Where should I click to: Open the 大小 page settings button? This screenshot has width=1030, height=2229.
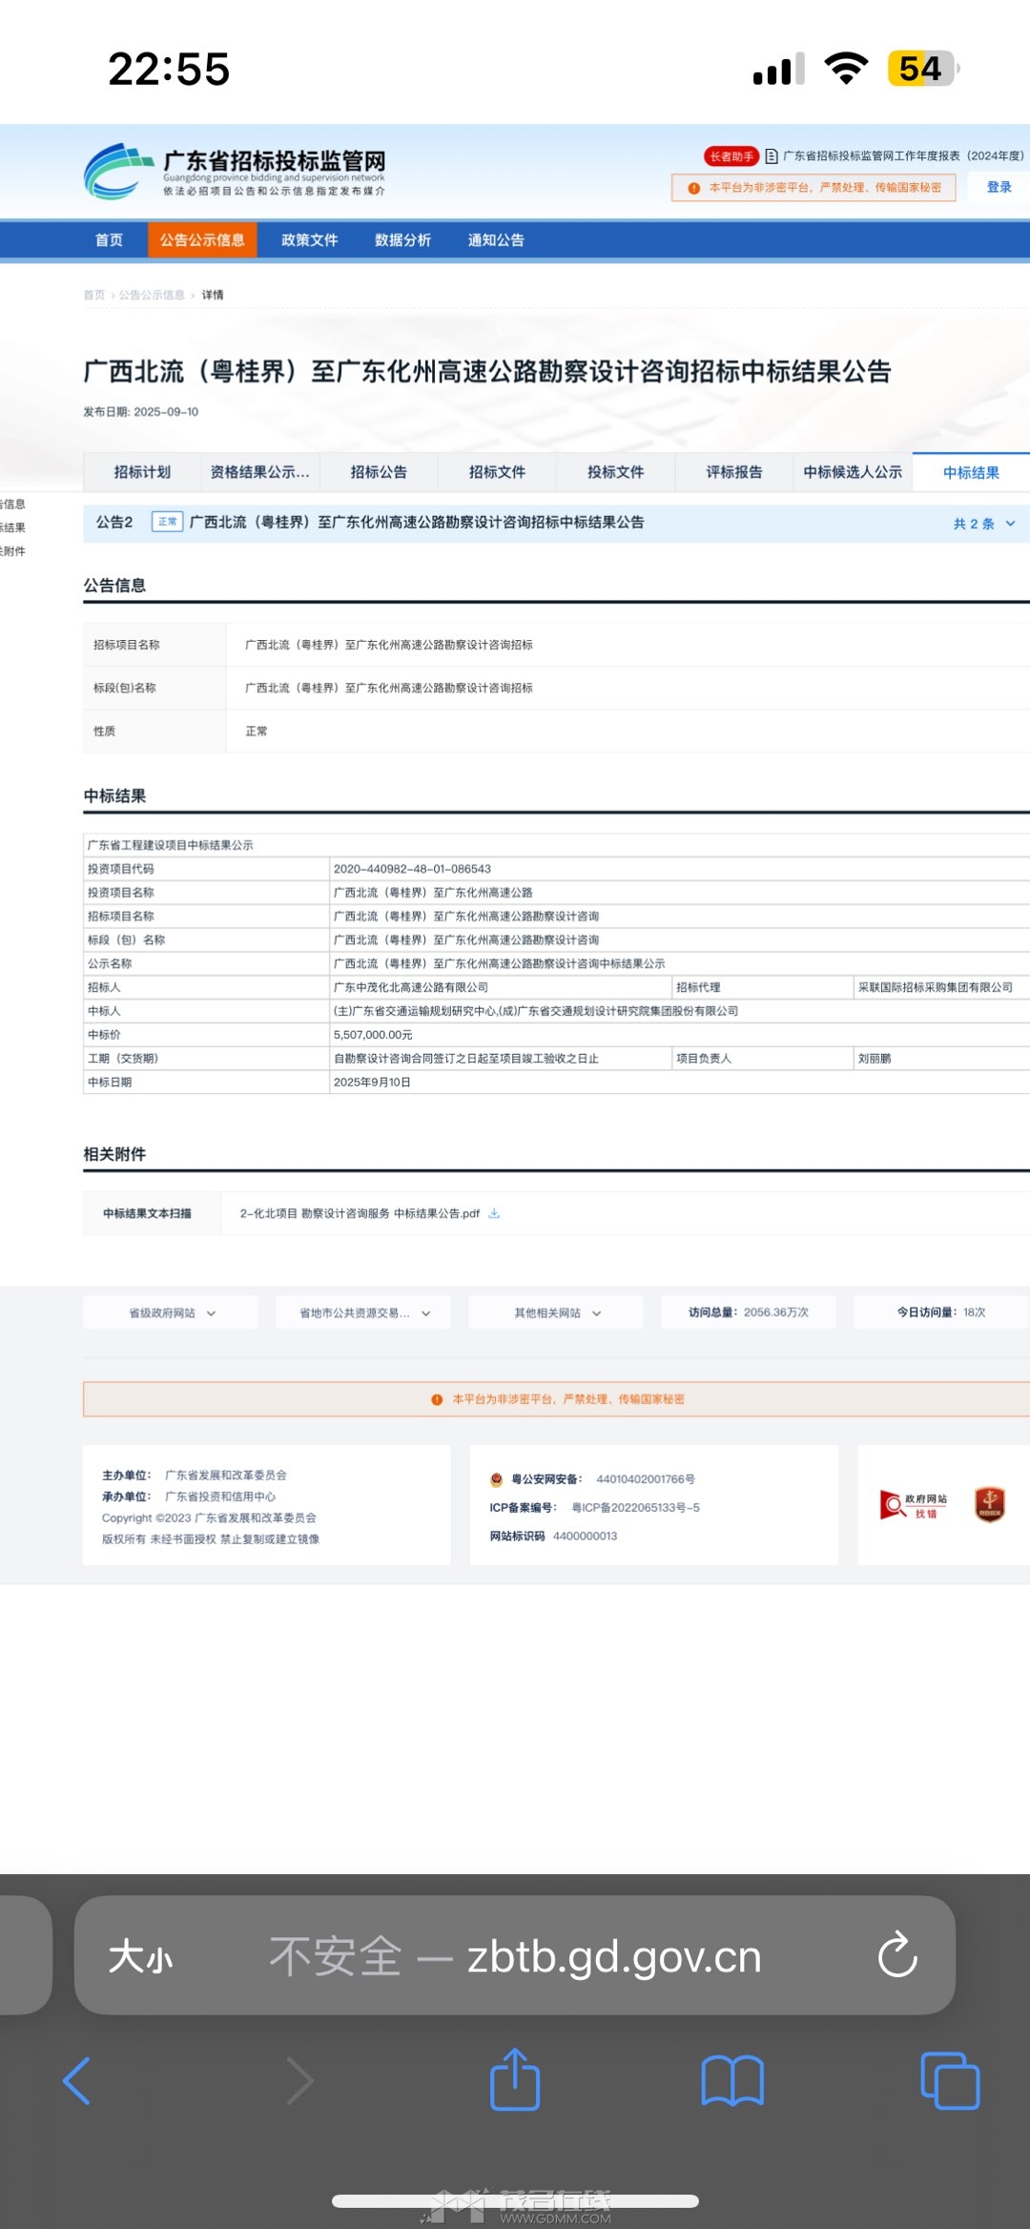pyautogui.click(x=141, y=1956)
